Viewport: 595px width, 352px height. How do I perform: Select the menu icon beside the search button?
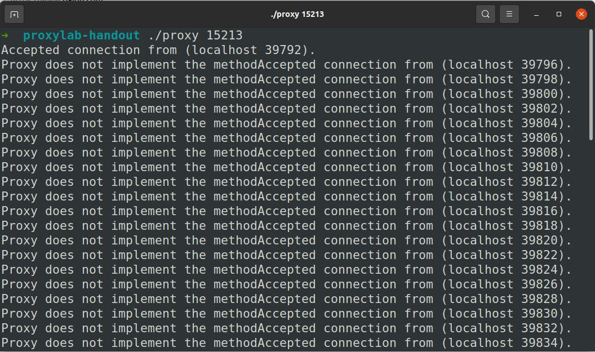tap(509, 14)
